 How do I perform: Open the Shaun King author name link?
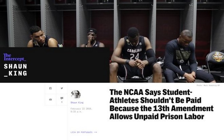click(77, 102)
